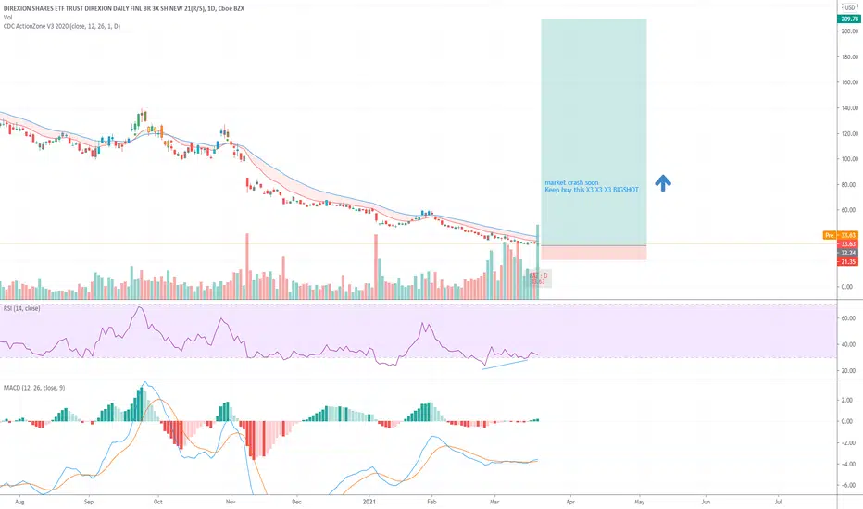Click the Direxion Shares ETF symbol title
The height and width of the screenshot is (509, 863).
click(x=123, y=9)
